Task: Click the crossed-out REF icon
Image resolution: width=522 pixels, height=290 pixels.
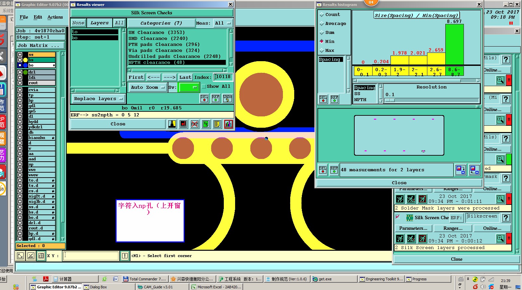Action: pyautogui.click(x=195, y=124)
